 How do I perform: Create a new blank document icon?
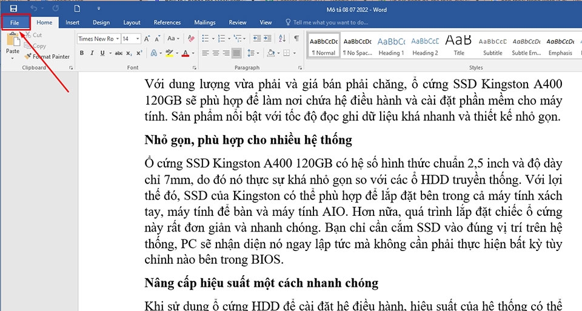pyautogui.click(x=77, y=8)
